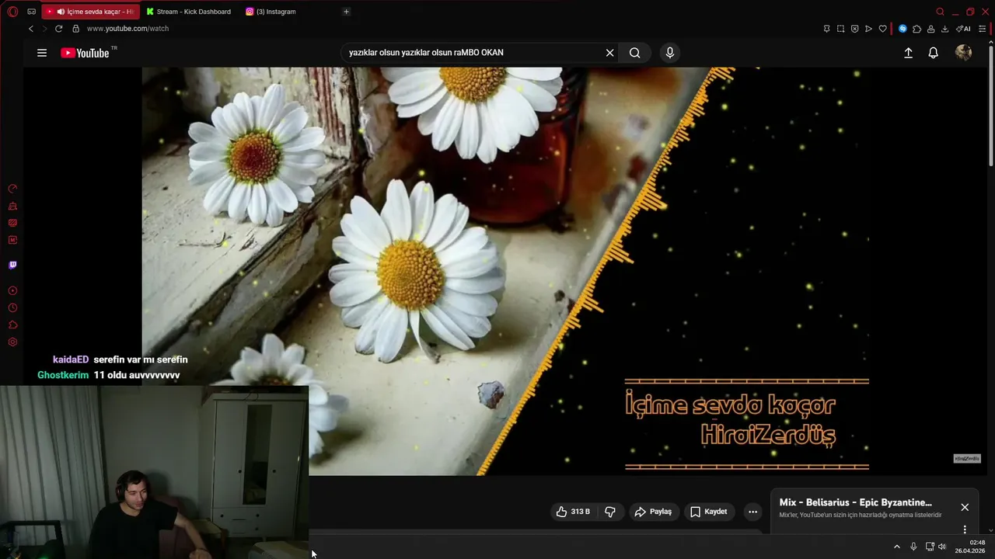View site security lock information

[x=75, y=29]
